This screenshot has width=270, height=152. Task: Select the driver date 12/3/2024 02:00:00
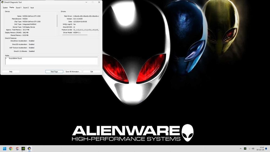coord(80,22)
